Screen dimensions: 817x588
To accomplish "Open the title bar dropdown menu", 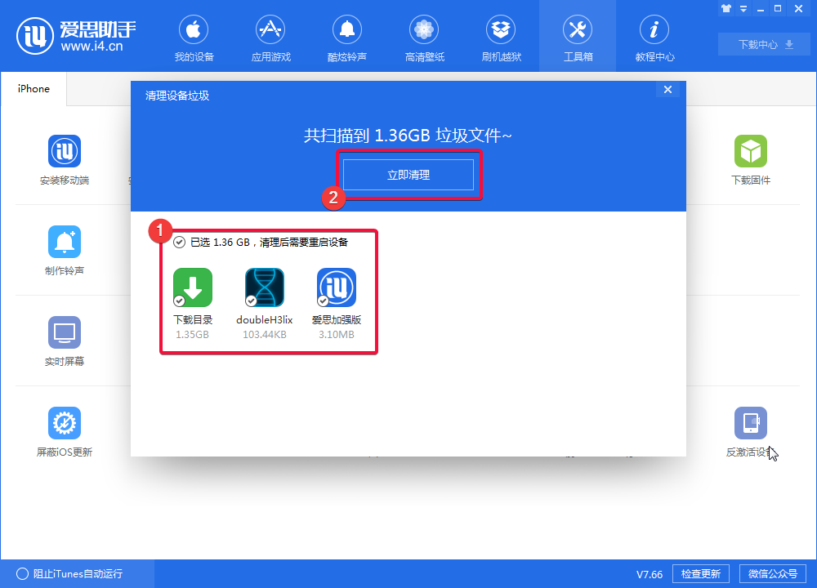I will coord(743,8).
